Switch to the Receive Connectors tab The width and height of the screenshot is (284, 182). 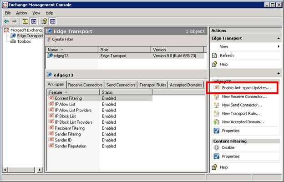pyautogui.click(x=85, y=85)
